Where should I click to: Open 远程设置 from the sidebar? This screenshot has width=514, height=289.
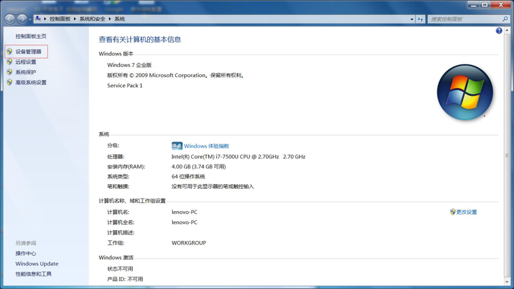[26, 62]
